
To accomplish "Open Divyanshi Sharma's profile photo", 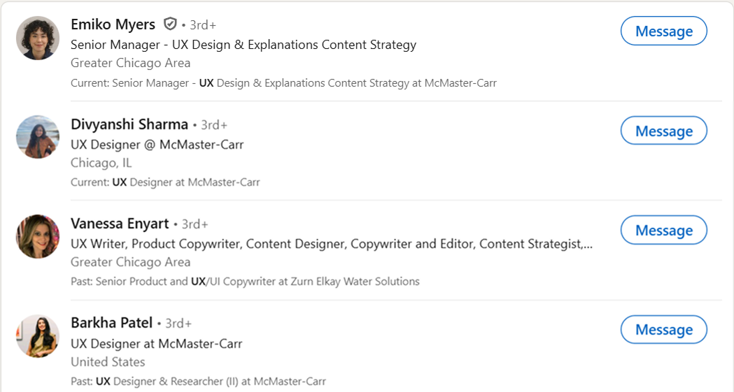I will pyautogui.click(x=38, y=137).
